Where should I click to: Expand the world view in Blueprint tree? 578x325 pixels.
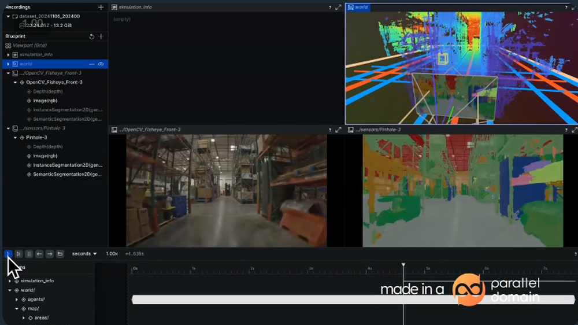(x=8, y=64)
